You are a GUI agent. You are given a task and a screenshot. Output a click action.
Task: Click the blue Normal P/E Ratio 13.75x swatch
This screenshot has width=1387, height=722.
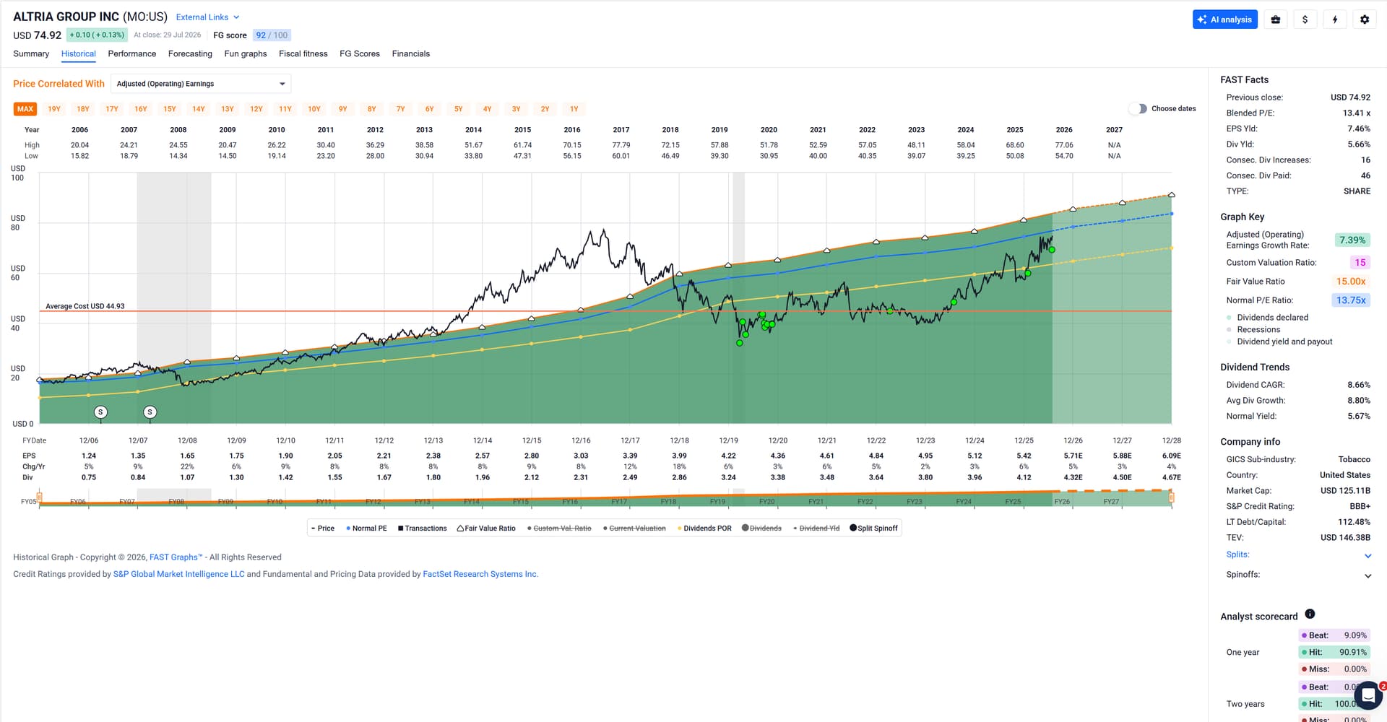pyautogui.click(x=1351, y=300)
